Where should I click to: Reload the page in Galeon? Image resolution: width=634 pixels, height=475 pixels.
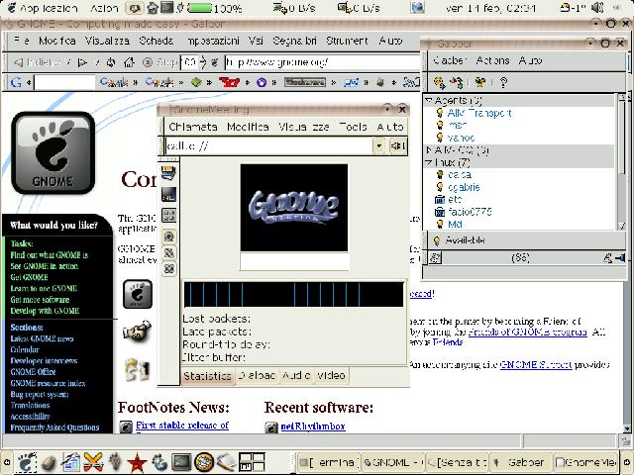pyautogui.click(x=111, y=62)
